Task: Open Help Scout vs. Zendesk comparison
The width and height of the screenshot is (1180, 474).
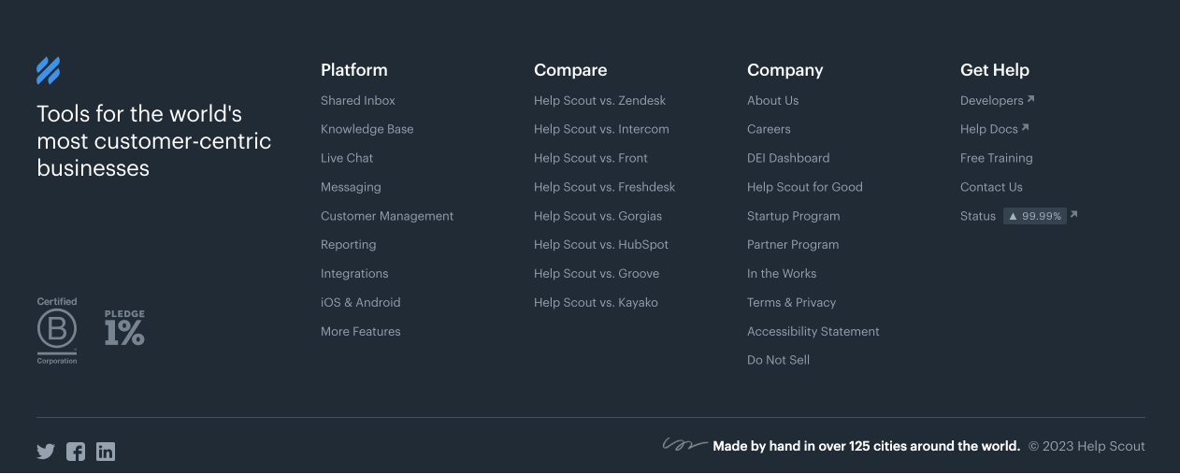Action: (x=599, y=100)
